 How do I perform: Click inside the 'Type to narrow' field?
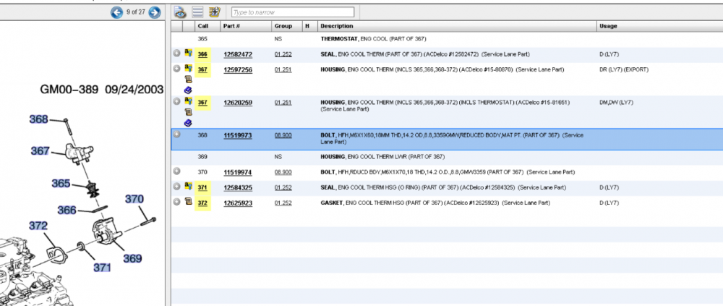point(292,12)
